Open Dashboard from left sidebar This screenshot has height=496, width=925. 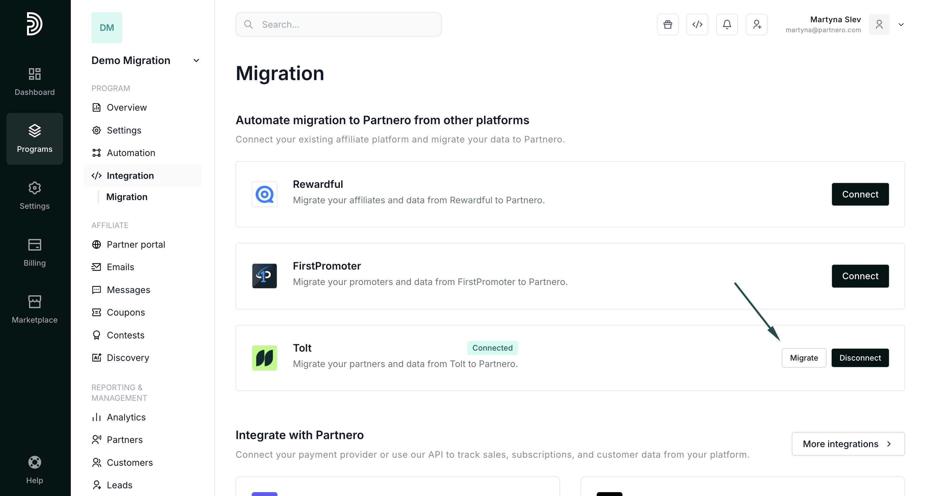pos(34,82)
